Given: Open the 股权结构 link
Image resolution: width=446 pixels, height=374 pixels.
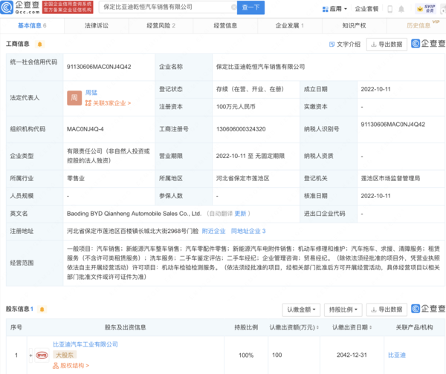Looking at the screenshot, I should [71, 366].
